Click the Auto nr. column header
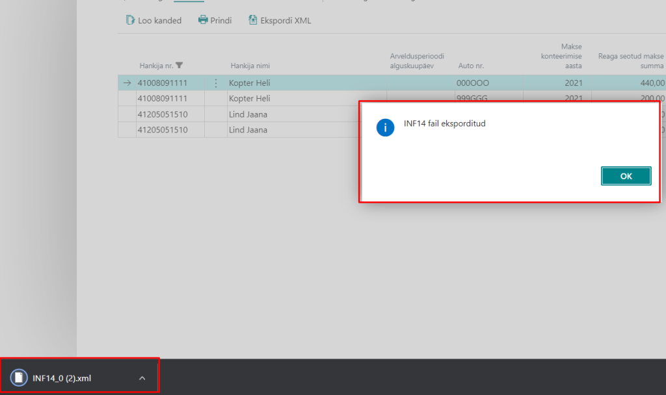 pos(471,66)
